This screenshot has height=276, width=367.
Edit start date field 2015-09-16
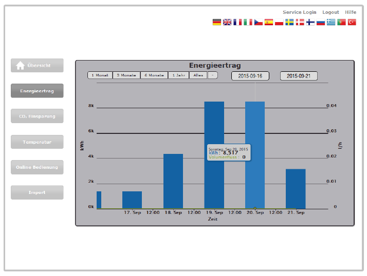click(250, 76)
